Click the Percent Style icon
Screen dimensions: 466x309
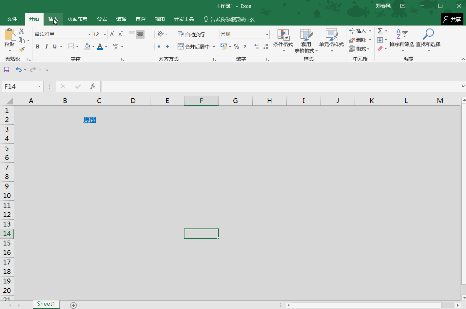[x=237, y=46]
